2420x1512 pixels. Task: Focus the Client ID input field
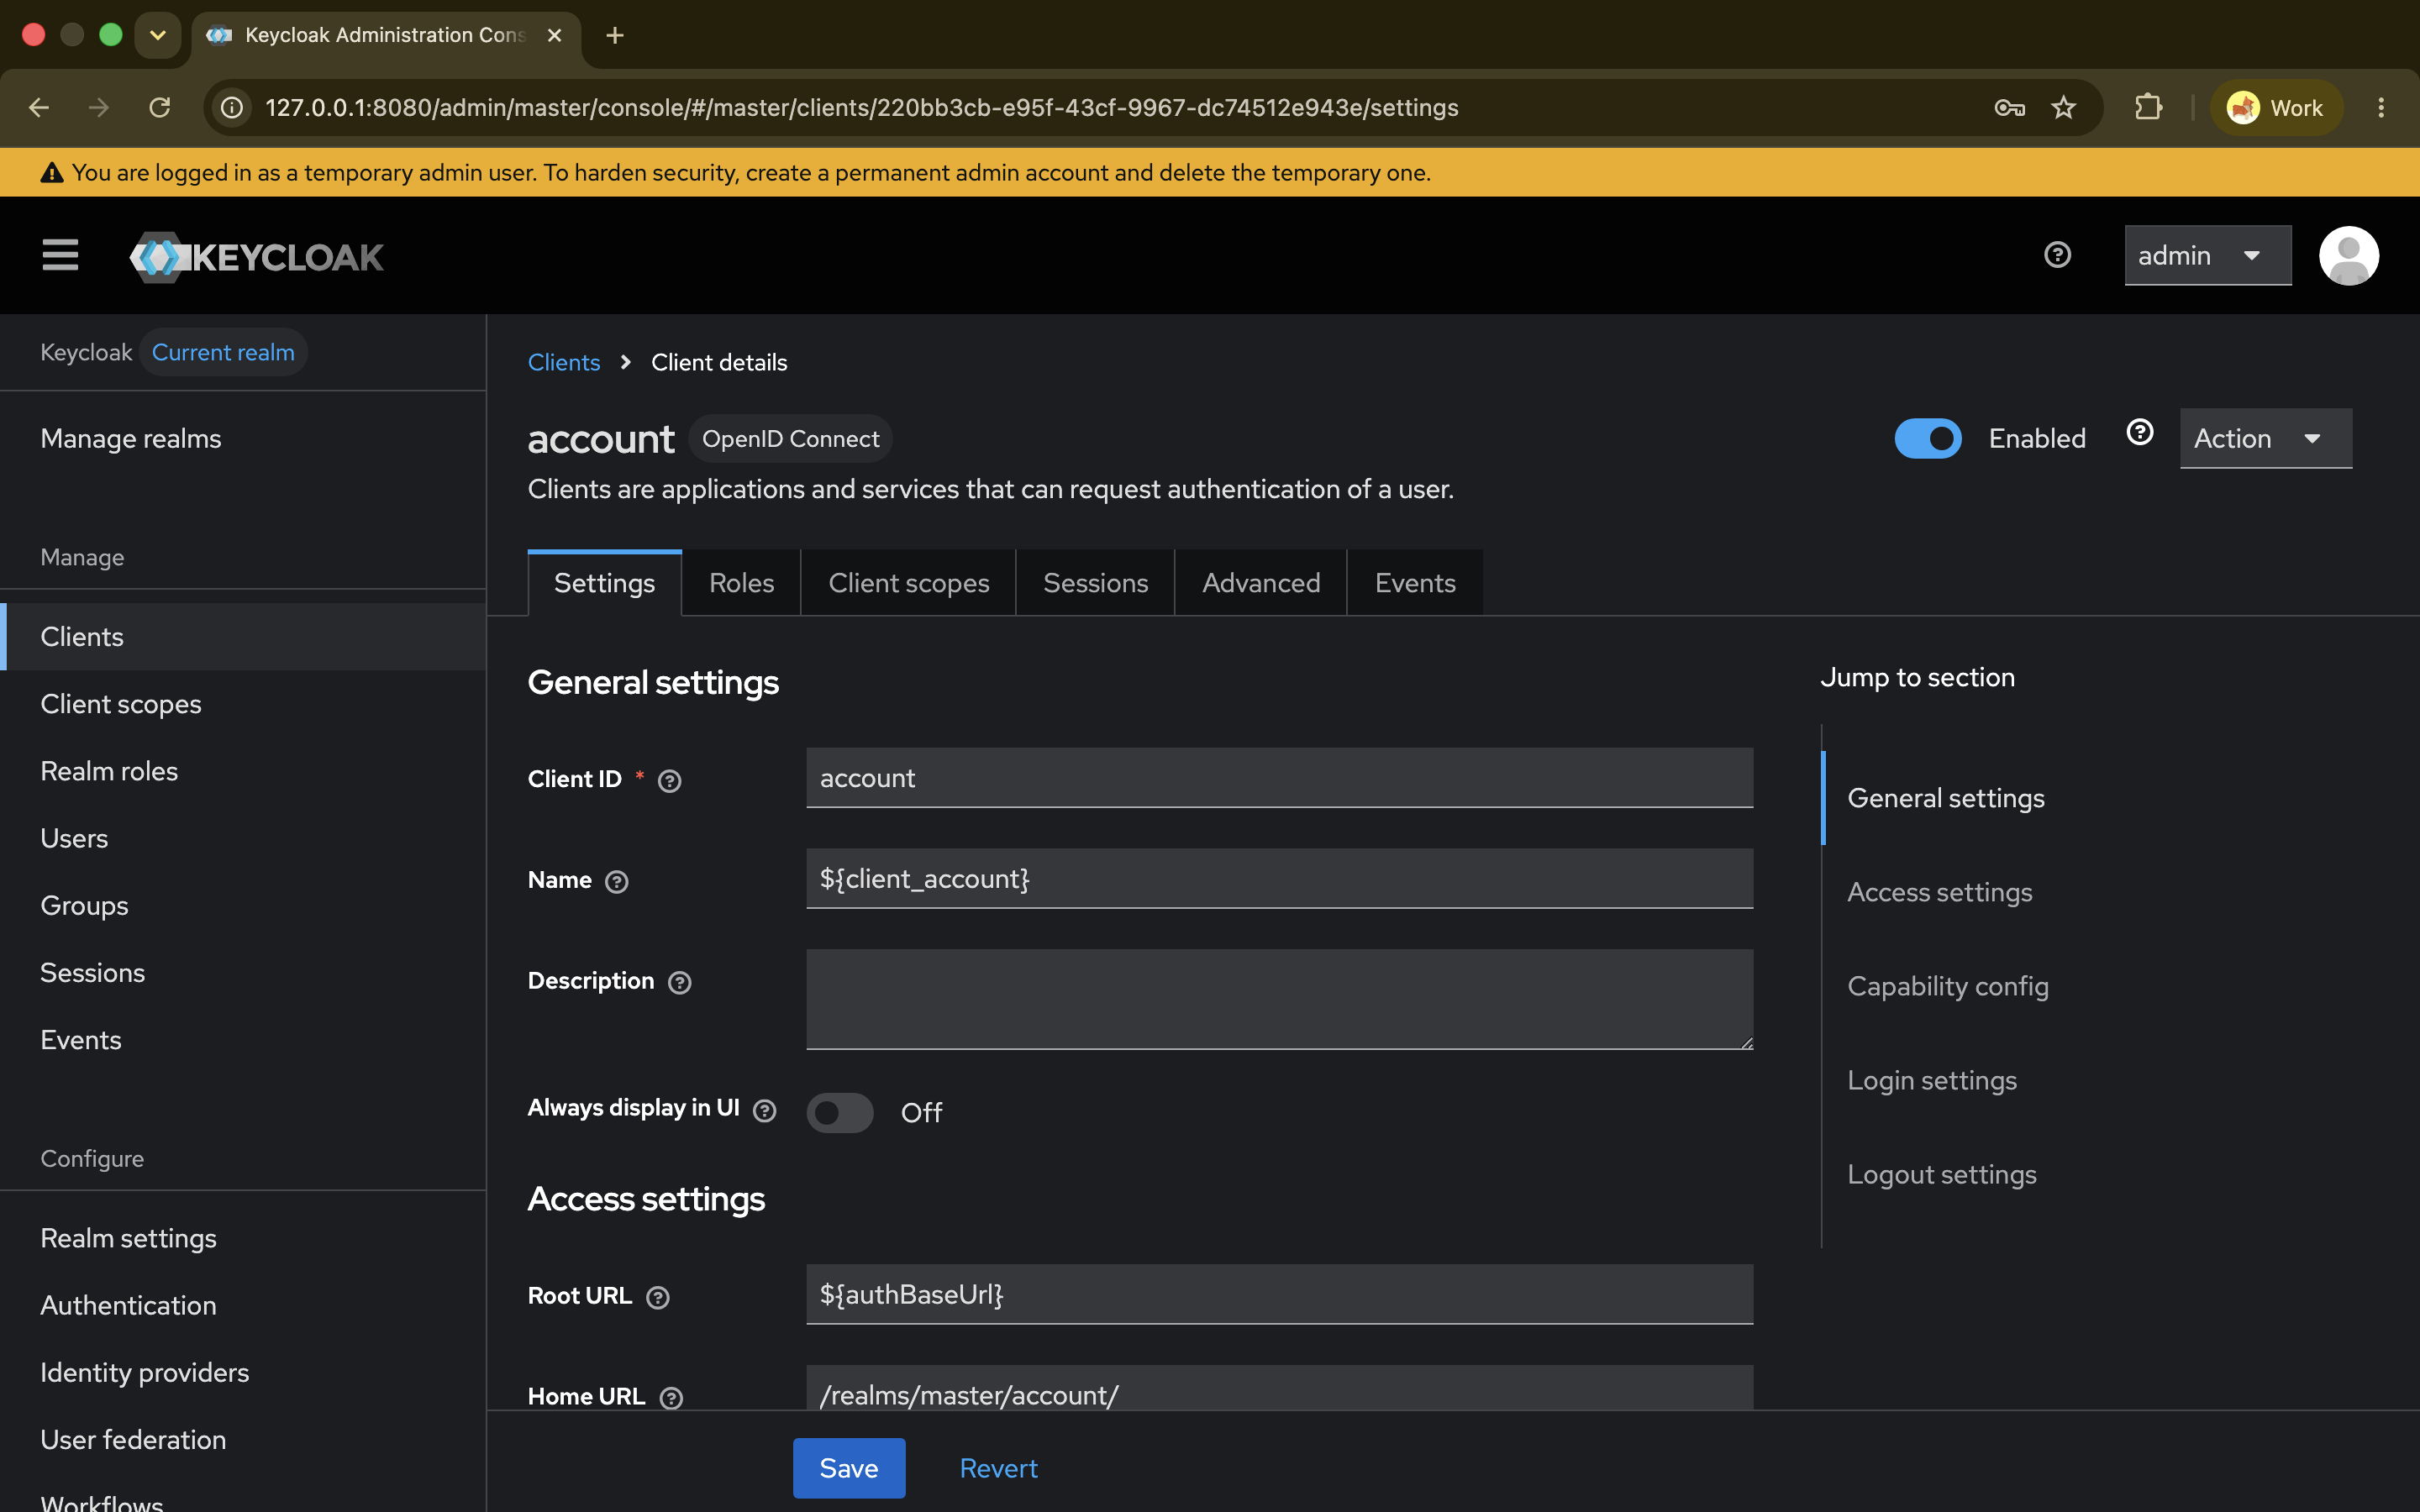pos(1279,778)
